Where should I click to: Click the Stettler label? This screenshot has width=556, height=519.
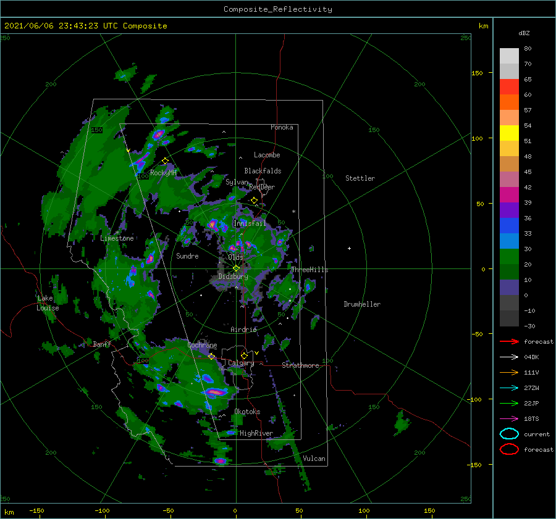coord(360,178)
